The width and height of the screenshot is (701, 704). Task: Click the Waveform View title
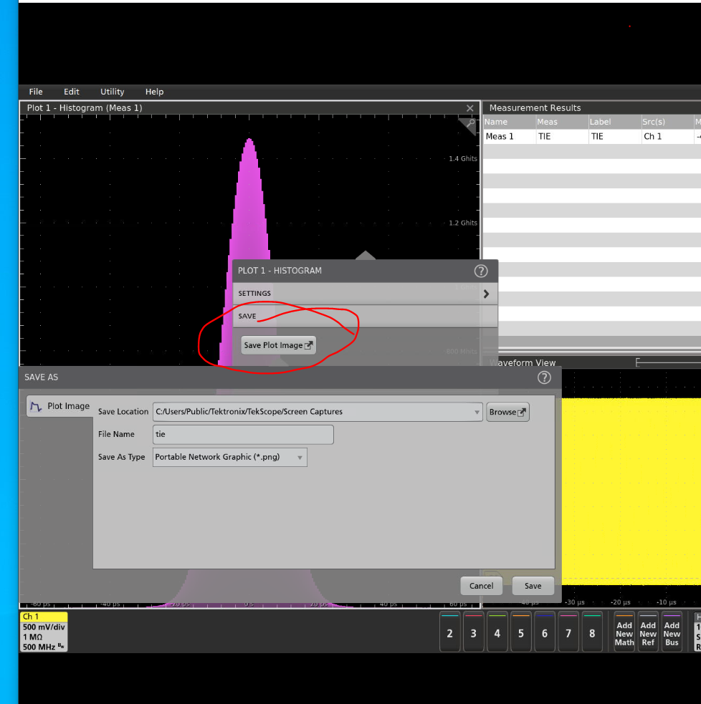[522, 363]
